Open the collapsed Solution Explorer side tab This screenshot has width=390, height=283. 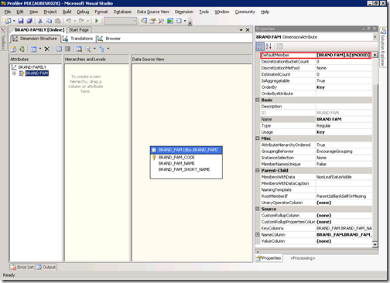point(383,46)
